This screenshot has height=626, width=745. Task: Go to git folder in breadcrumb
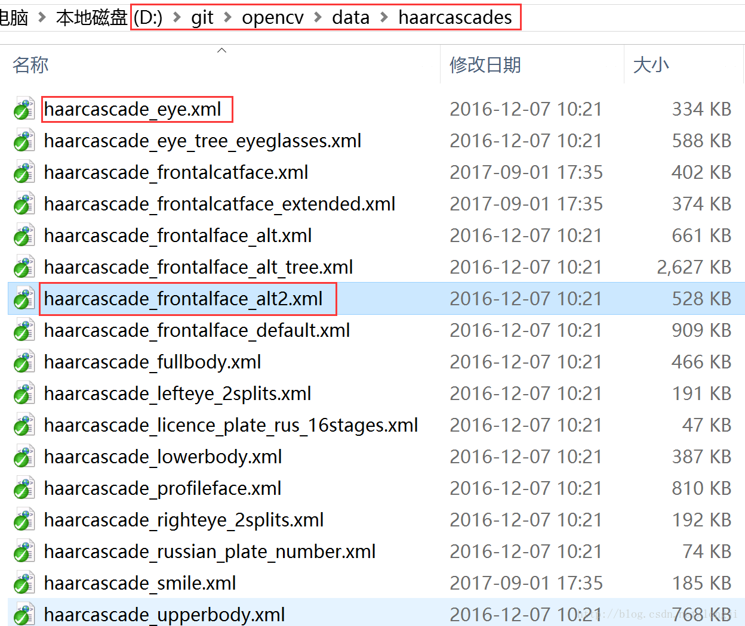point(202,17)
